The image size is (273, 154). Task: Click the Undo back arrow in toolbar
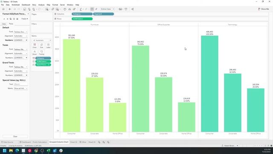click(x=10, y=9)
